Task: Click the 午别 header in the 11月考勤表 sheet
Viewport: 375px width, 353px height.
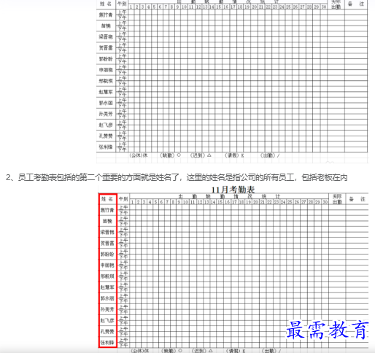Action: pyautogui.click(x=123, y=199)
